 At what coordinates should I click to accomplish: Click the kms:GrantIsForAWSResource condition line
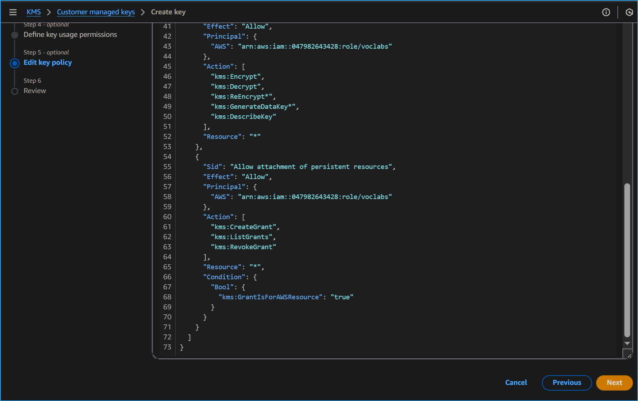pyautogui.click(x=286, y=297)
